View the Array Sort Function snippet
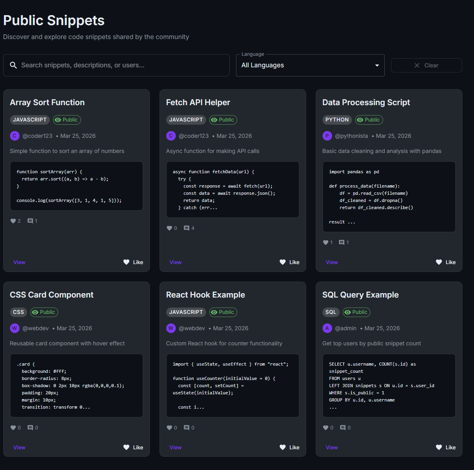 [x=20, y=262]
